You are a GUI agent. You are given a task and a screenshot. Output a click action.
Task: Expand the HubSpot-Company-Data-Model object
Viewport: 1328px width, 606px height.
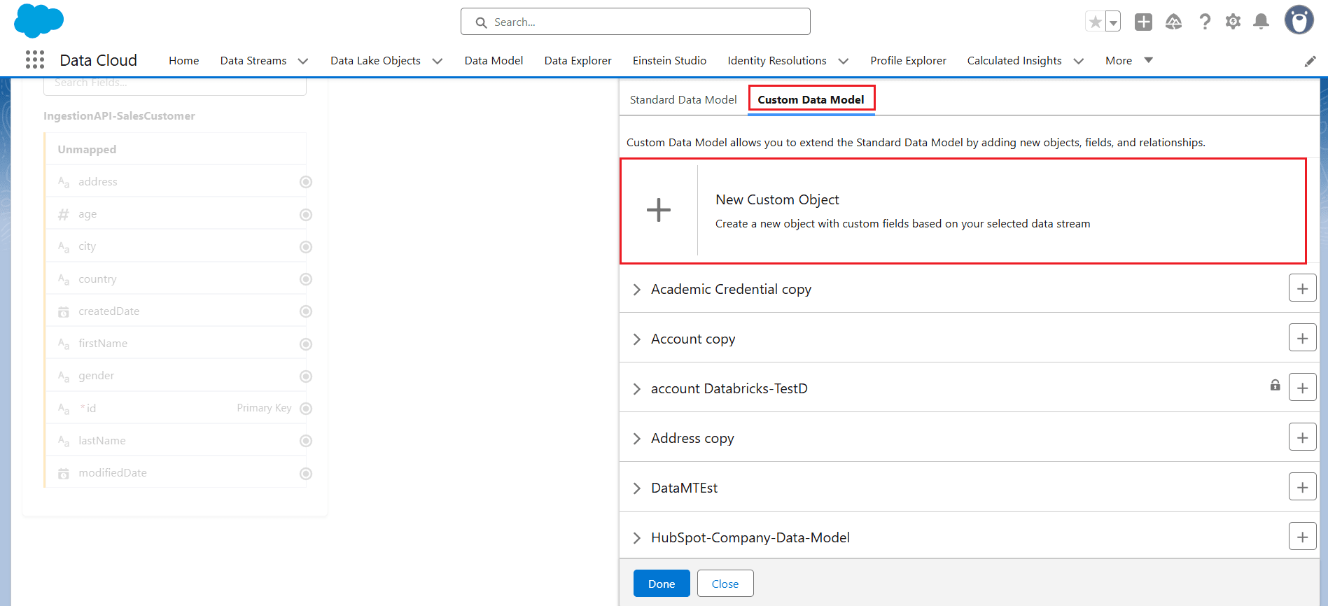[637, 538]
